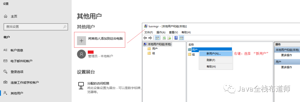Click the refresh icon in lusrmgr toolbar
Image resolution: width=300 pixels, height=102 pixels.
(x=164, y=38)
